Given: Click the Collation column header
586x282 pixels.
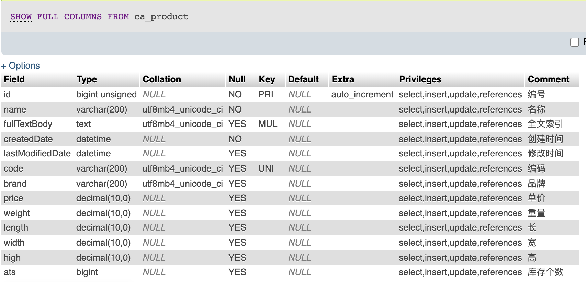Looking at the screenshot, I should coord(162,79).
